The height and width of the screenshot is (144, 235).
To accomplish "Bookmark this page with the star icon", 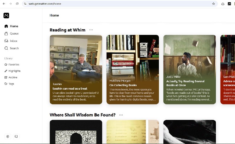I will (214, 4).
